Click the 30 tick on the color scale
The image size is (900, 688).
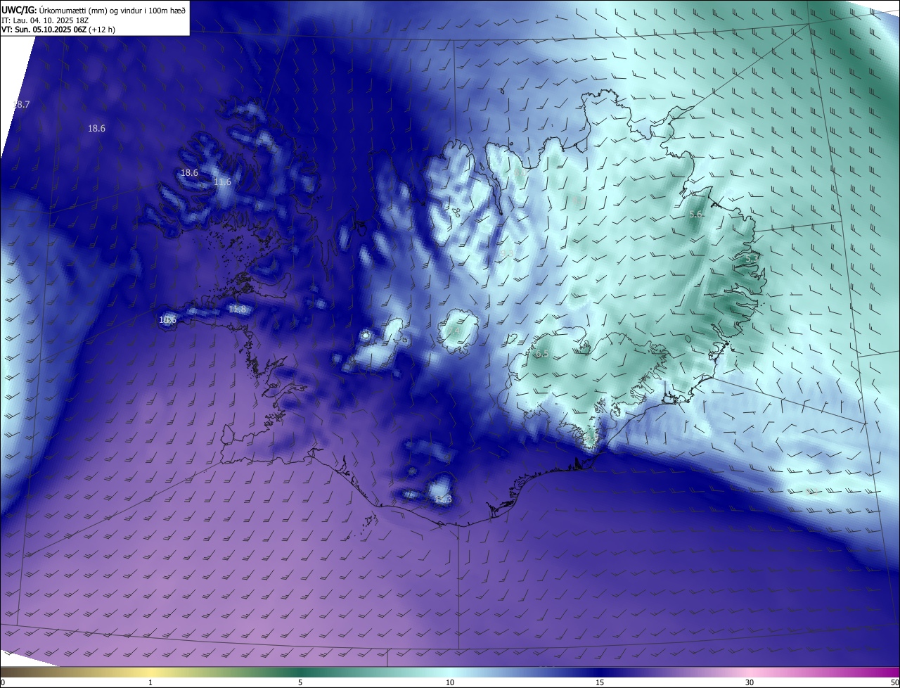coord(750,683)
